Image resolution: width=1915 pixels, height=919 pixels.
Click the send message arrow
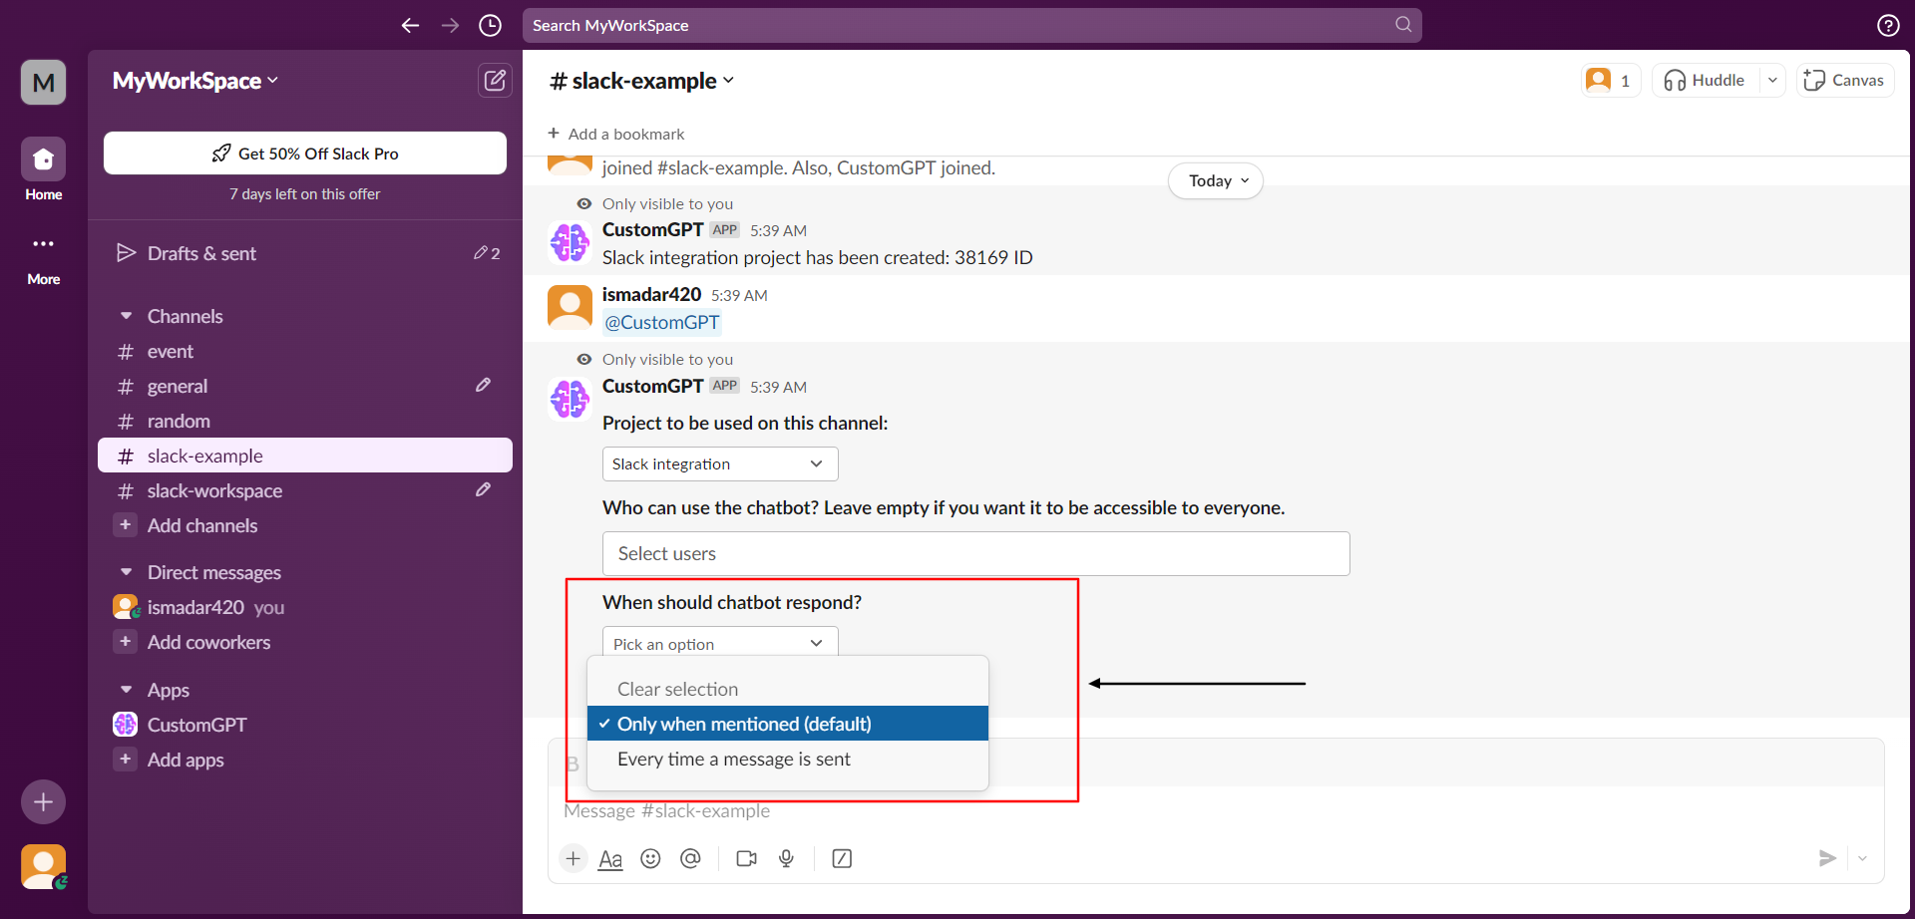[1827, 858]
